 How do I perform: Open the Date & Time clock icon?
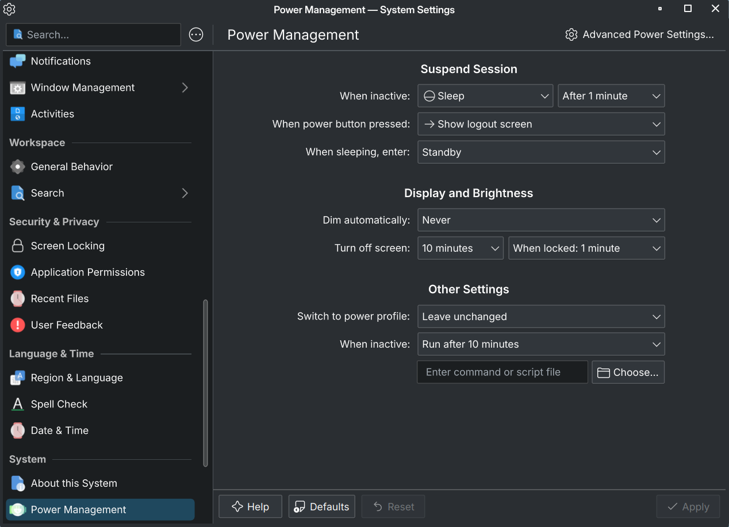coord(18,430)
